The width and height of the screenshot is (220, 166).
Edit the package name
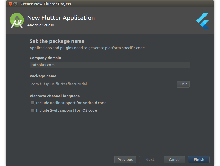183,84
